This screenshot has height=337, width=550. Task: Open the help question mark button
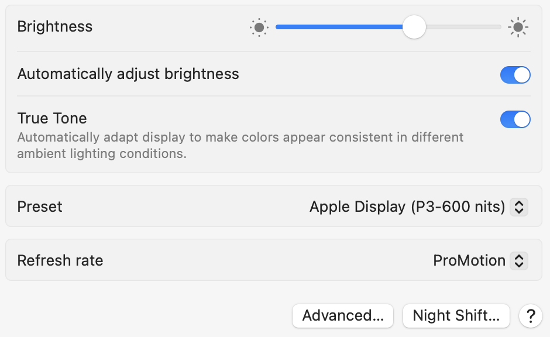click(531, 316)
